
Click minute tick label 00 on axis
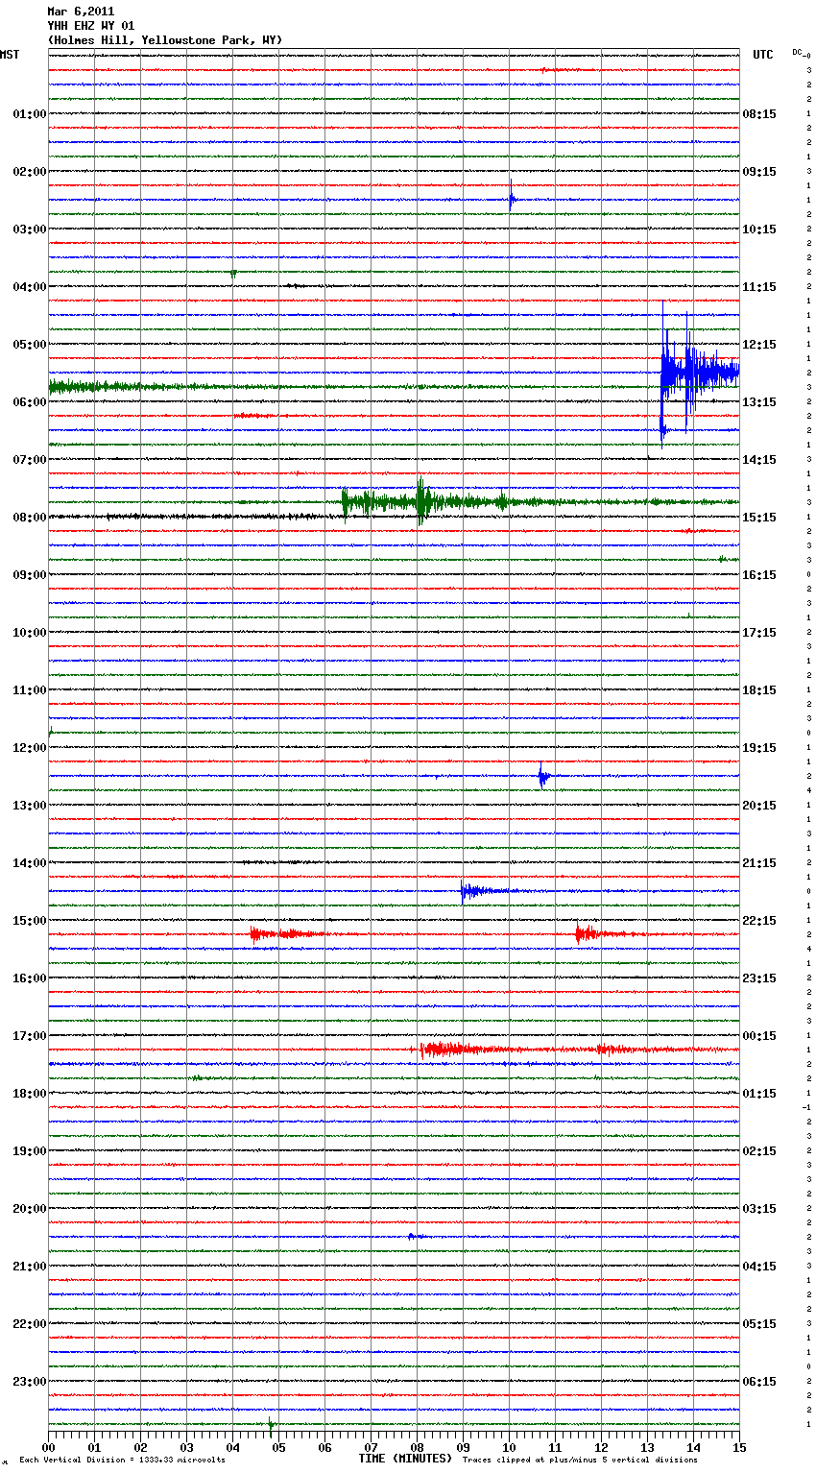[48, 1446]
